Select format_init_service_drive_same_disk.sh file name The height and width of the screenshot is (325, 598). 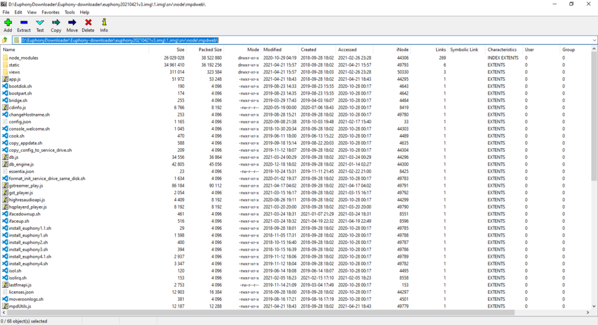tap(47, 178)
